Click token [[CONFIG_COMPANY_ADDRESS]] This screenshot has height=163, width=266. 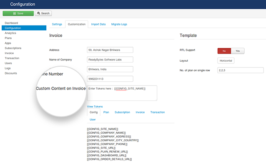pyautogui.click(x=109, y=137)
